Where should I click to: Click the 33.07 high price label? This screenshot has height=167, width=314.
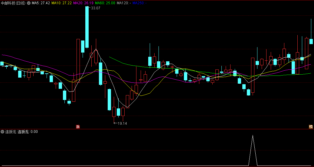coord(96,8)
